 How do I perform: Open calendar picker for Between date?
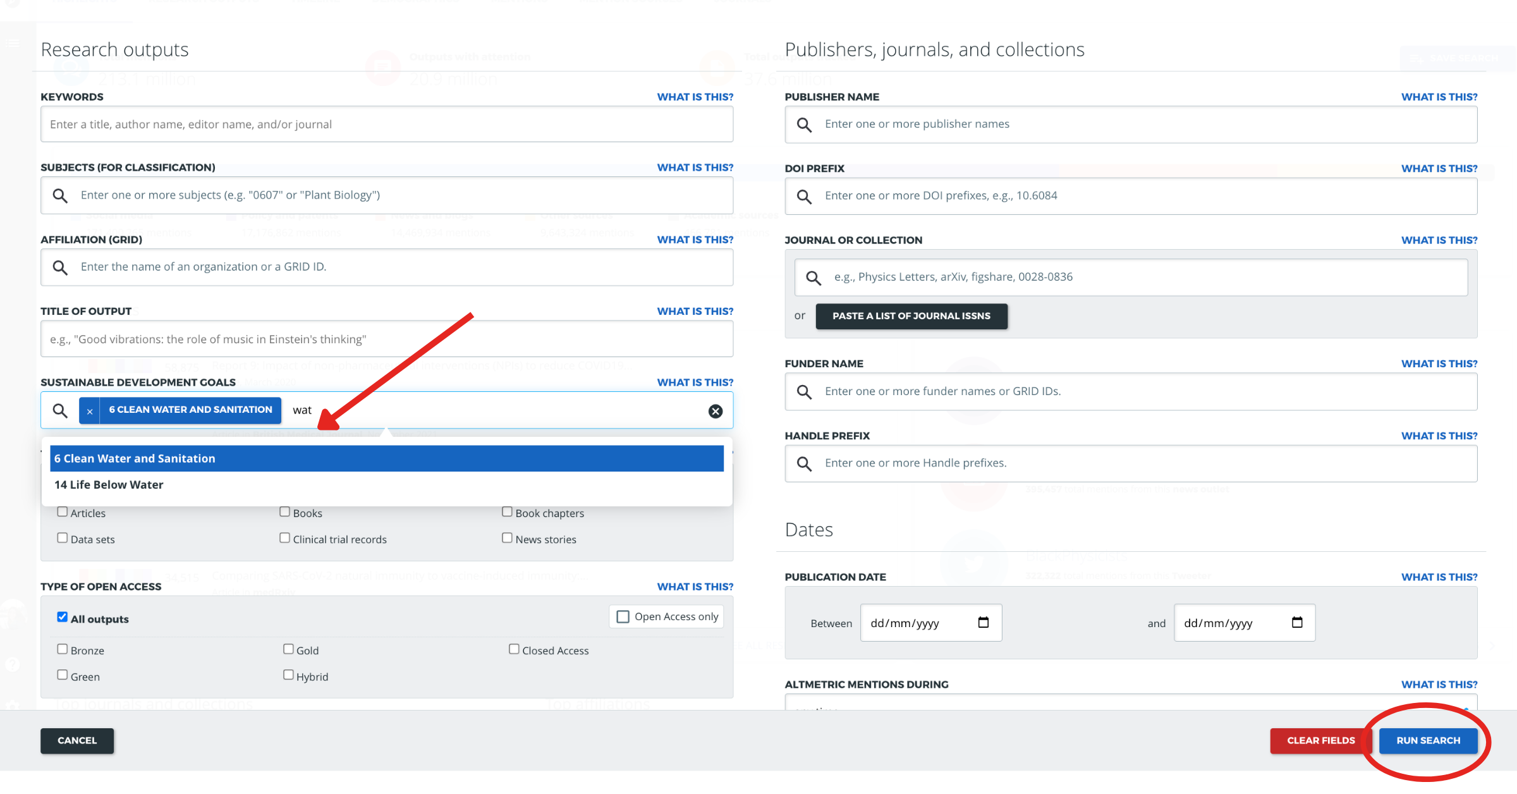click(x=983, y=622)
